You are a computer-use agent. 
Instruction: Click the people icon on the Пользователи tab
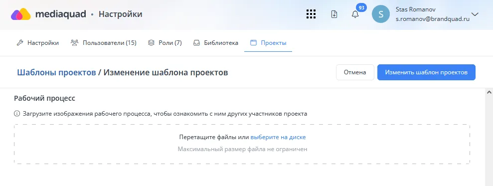click(x=74, y=43)
